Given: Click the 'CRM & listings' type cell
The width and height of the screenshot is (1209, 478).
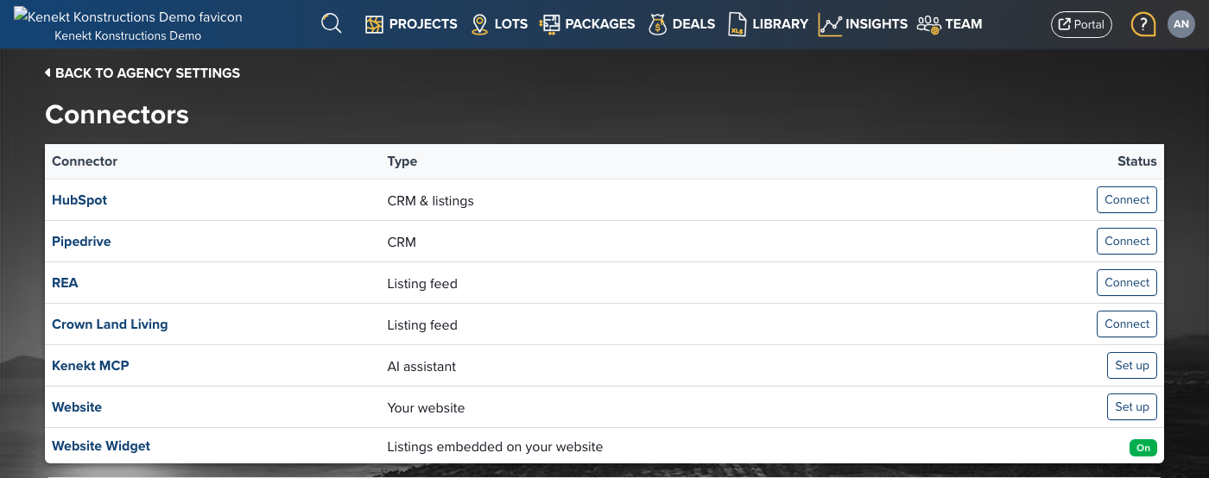Looking at the screenshot, I should coord(431,201).
